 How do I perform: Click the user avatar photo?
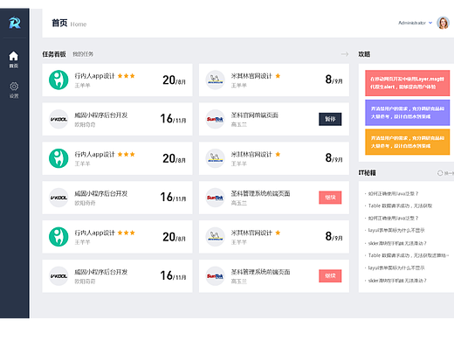[443, 23]
